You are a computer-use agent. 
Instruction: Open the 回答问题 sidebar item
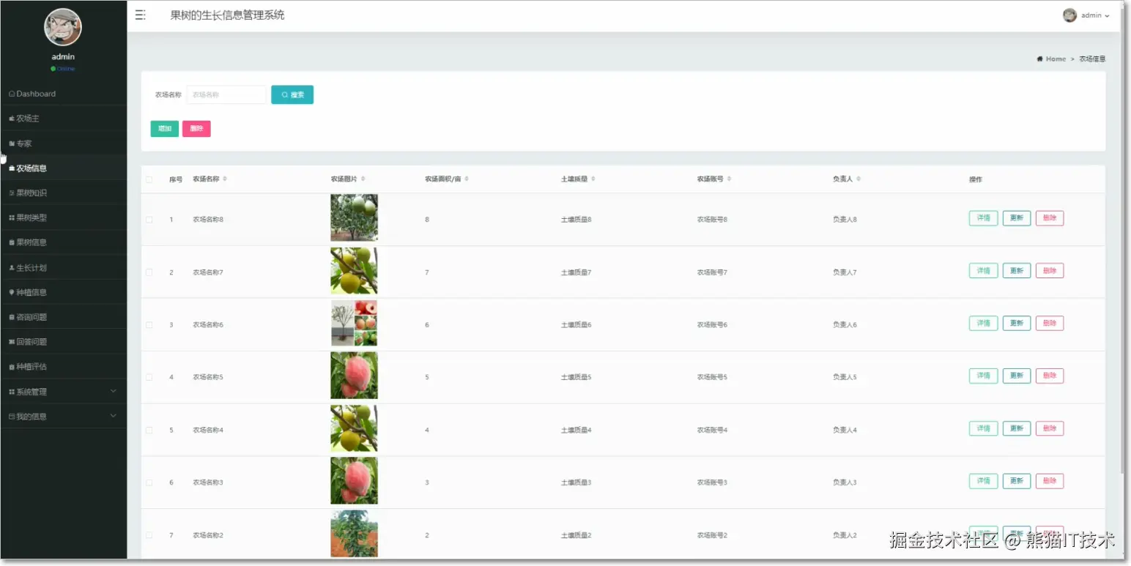(x=63, y=342)
